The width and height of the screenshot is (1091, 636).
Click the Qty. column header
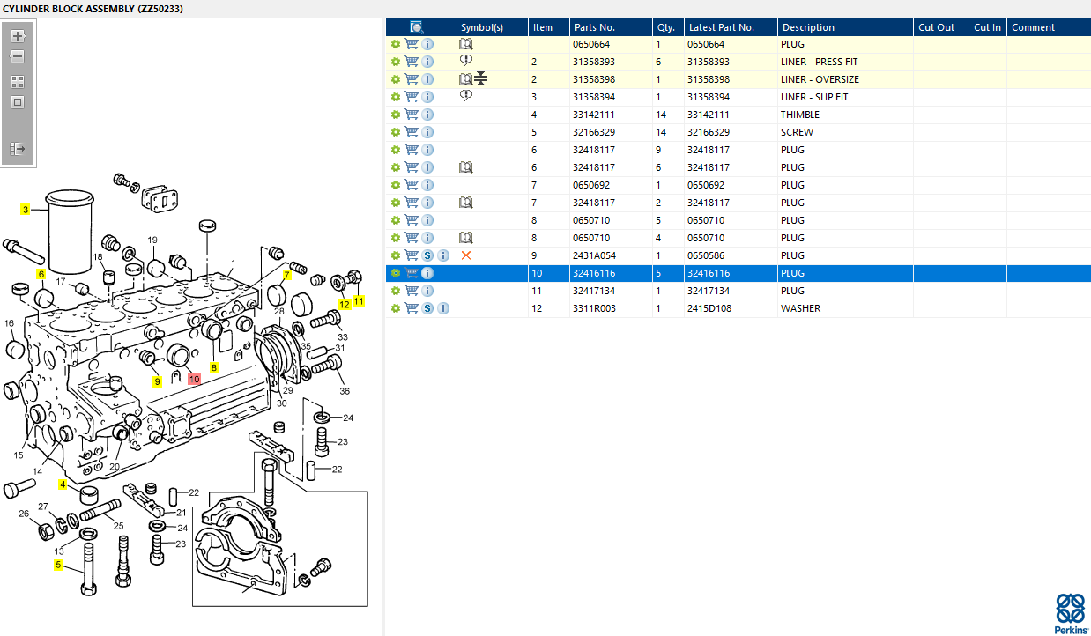point(668,27)
